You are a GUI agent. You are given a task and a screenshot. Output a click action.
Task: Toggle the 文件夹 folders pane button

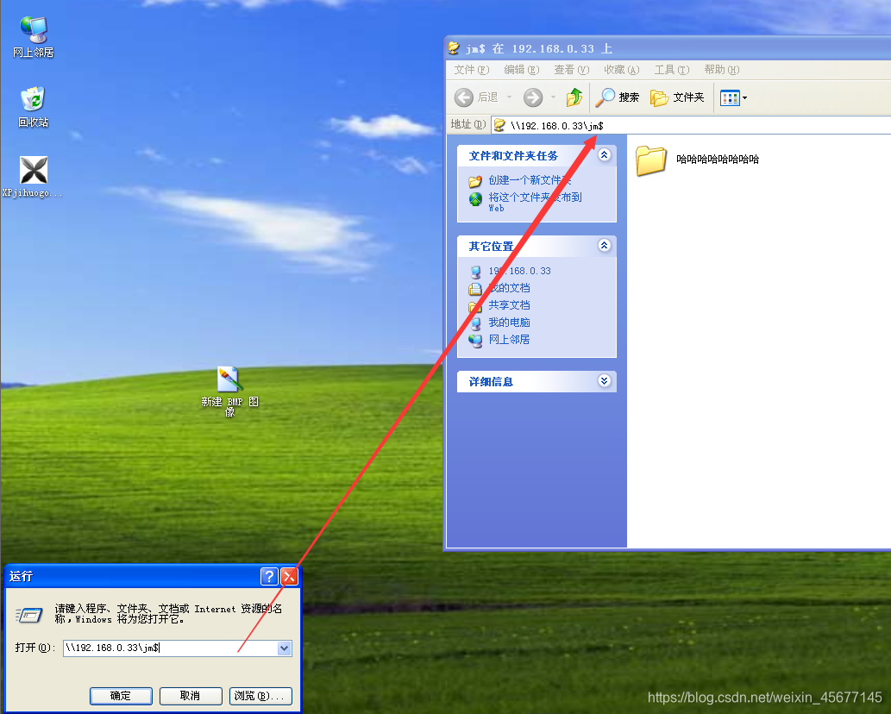pyautogui.click(x=677, y=97)
